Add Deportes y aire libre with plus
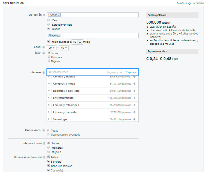 tap(135, 91)
